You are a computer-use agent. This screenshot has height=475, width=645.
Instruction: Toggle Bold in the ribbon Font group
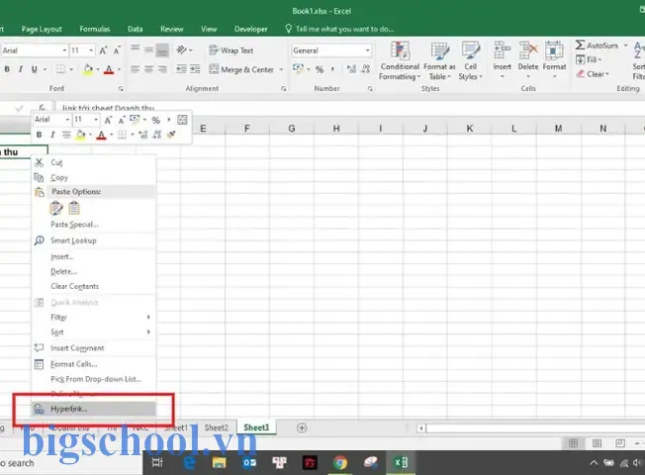click(7, 69)
